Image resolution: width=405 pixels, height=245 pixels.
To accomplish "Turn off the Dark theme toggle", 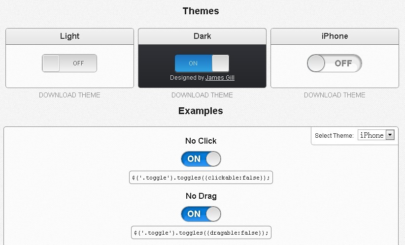I will [x=202, y=63].
